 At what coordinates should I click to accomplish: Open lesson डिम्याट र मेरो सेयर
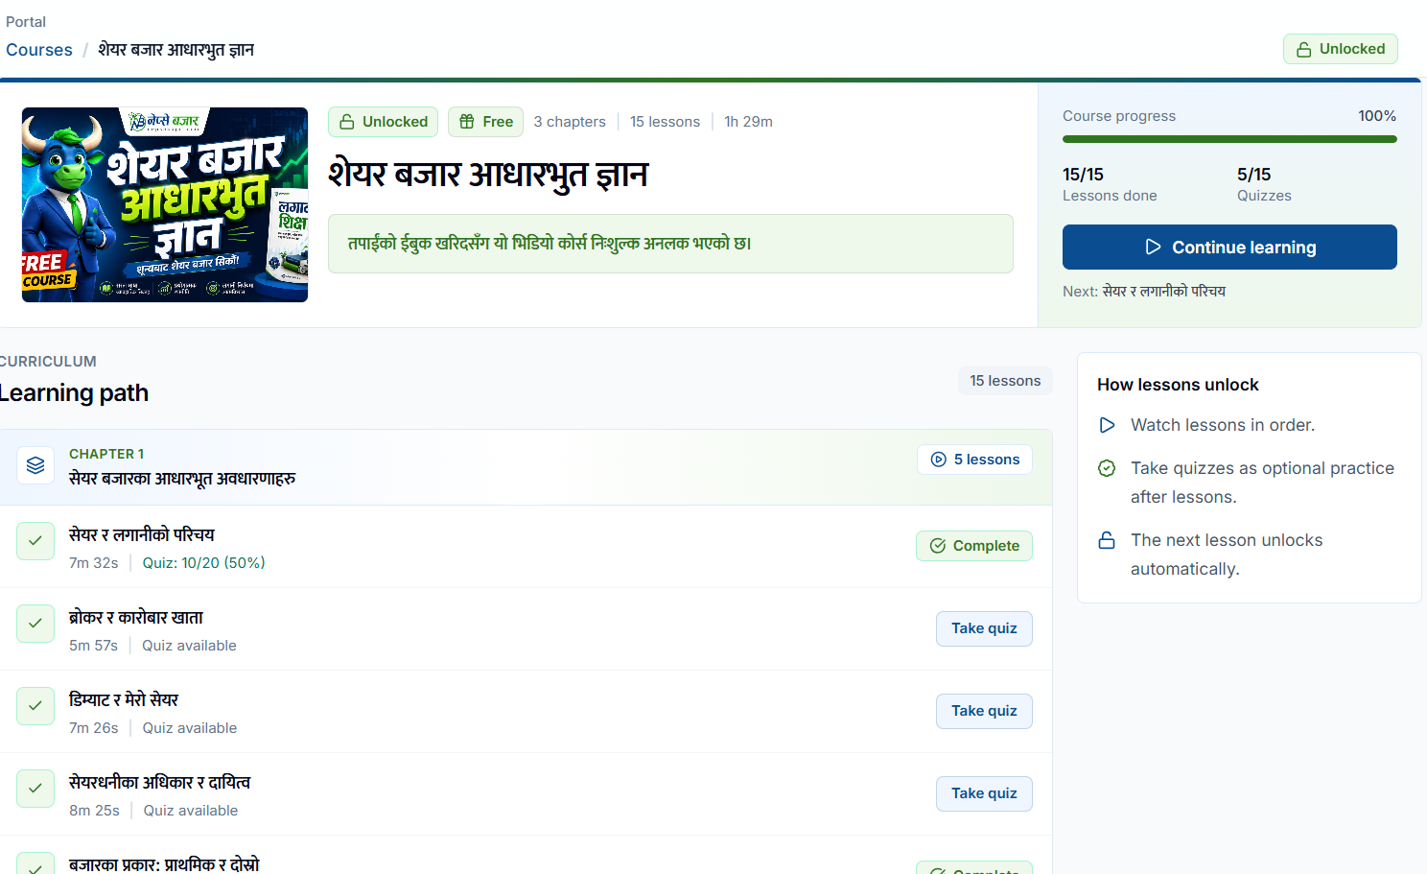point(124,699)
